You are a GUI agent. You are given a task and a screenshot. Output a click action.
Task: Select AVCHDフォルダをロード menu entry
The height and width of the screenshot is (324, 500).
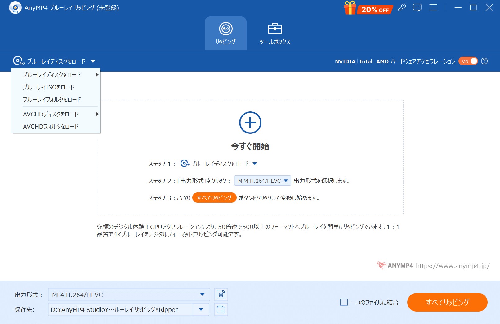point(56,127)
